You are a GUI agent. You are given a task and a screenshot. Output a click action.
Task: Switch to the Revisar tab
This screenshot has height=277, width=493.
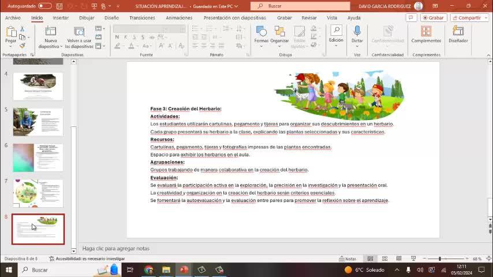pos(309,18)
